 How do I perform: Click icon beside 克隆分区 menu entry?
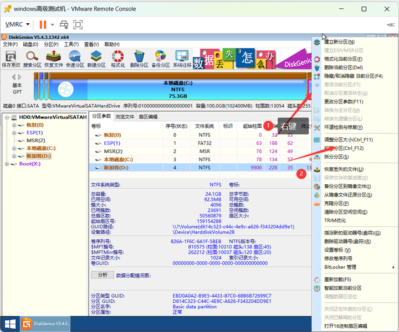(317, 204)
